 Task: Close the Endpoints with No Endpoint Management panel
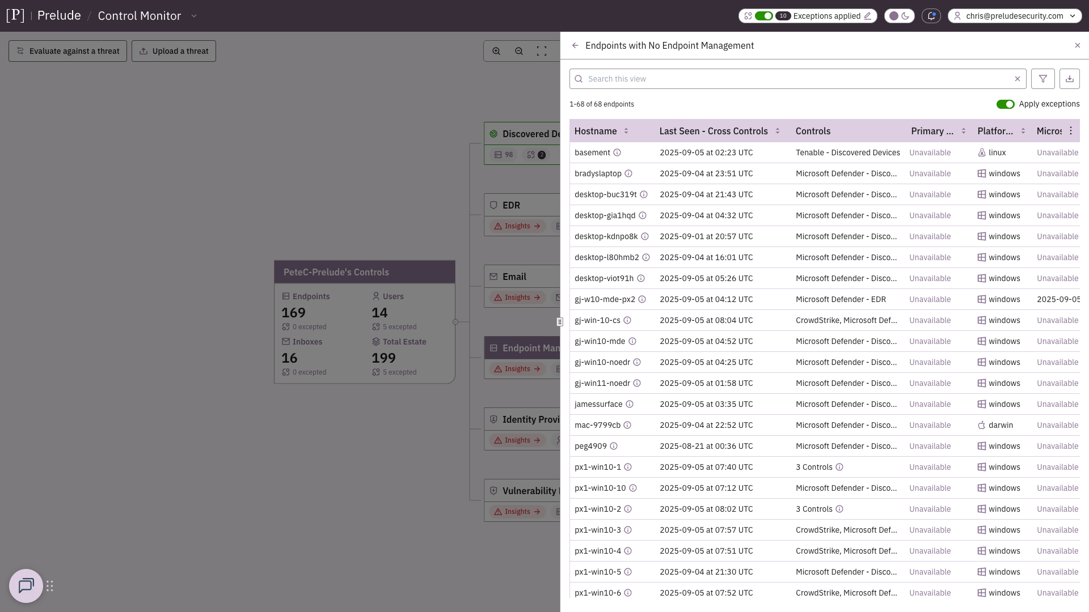pos(1078,45)
